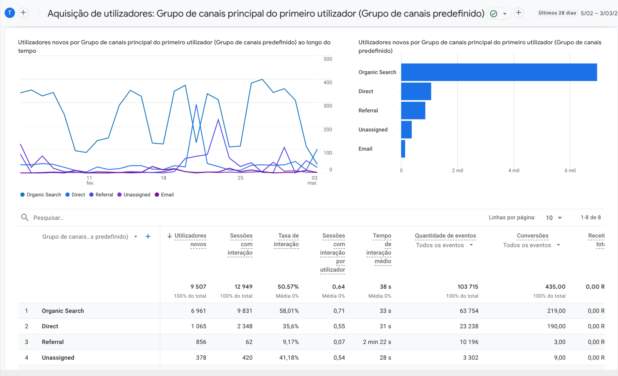The image size is (618, 376).
Task: Sort by Utilizadores novos descending arrow
Action: pos(169,236)
